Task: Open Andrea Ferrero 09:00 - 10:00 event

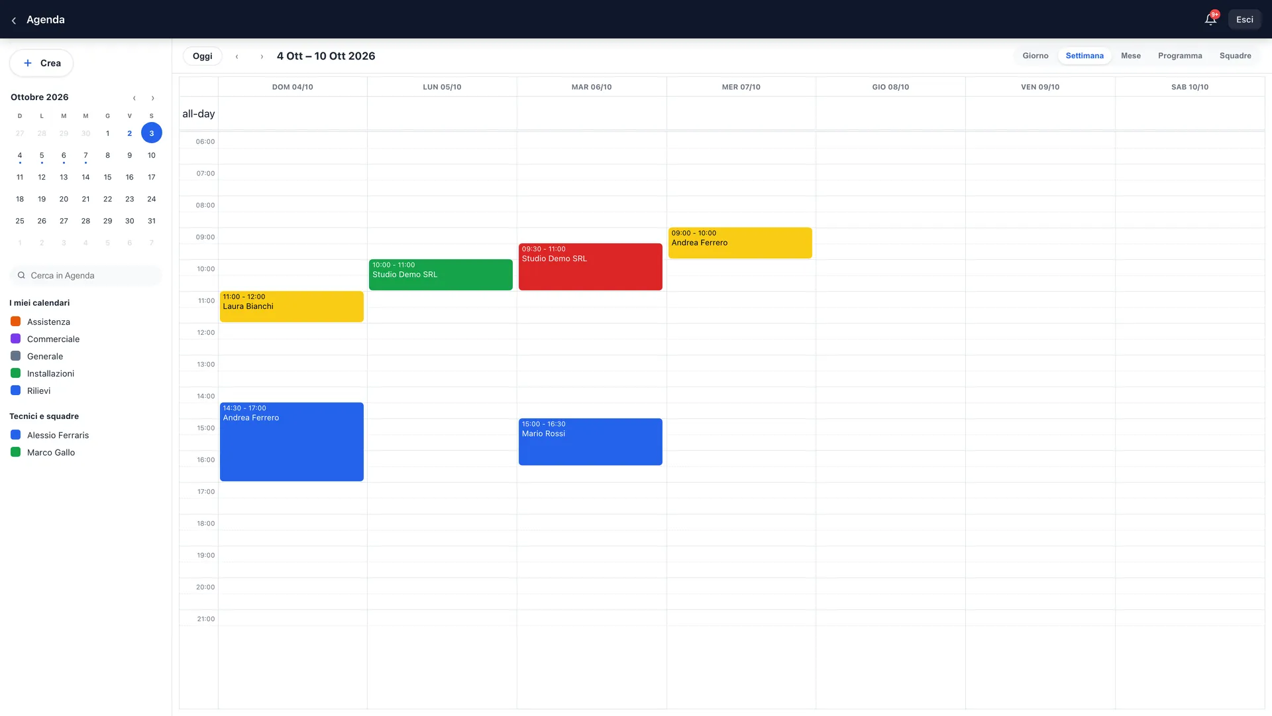Action: tap(740, 243)
